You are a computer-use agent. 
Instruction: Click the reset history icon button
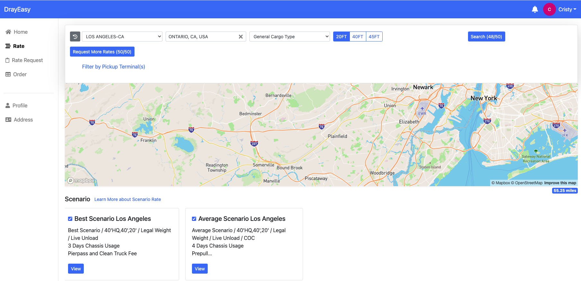(x=75, y=37)
